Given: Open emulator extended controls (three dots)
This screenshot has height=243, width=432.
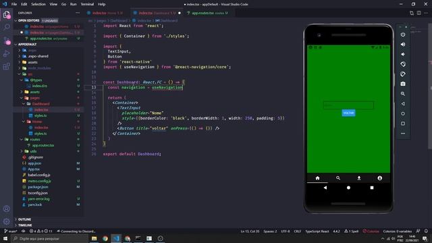Looking at the screenshot, I should 403,134.
